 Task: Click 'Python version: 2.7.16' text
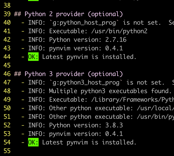pyautogui.click(x=88, y=40)
